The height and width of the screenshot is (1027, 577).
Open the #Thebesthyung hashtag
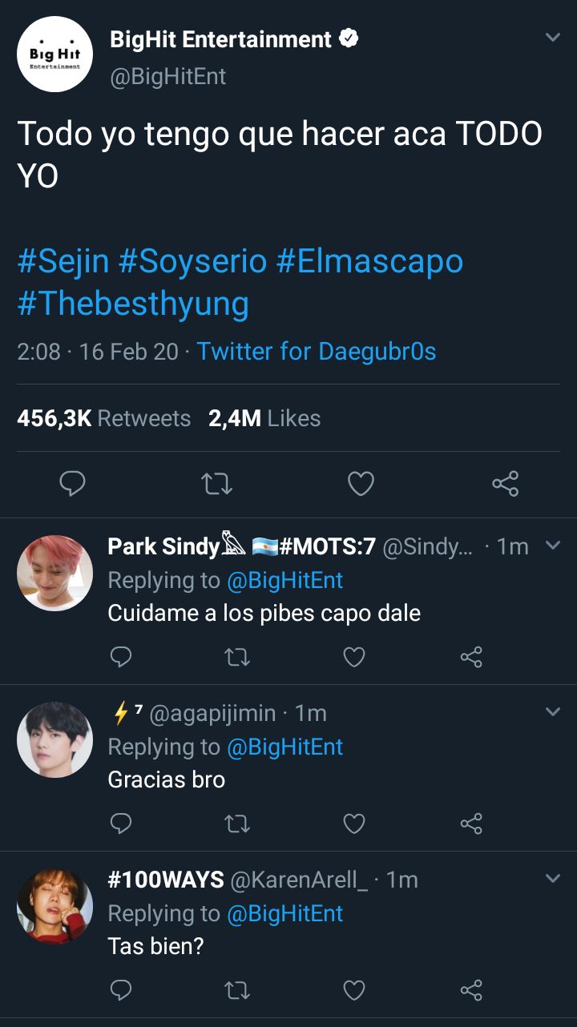click(133, 304)
